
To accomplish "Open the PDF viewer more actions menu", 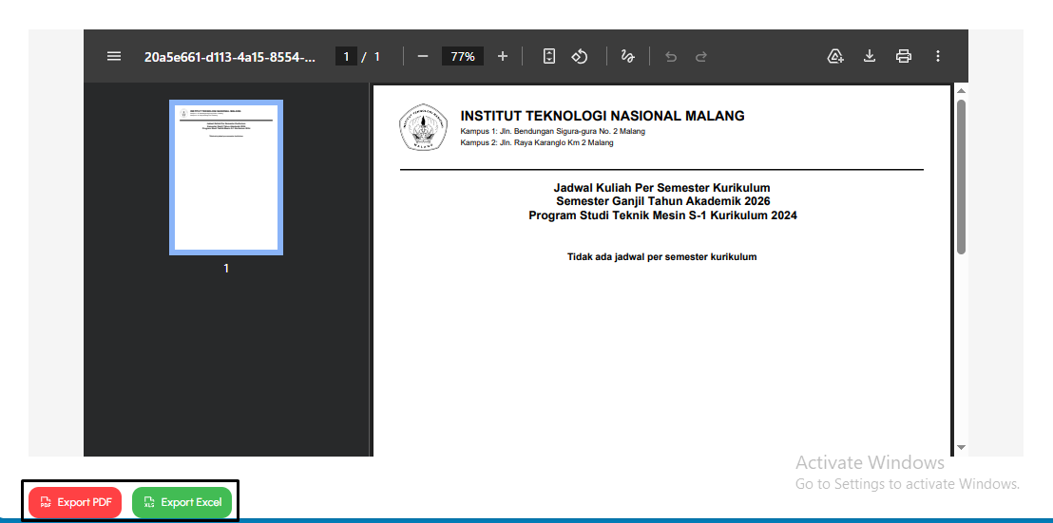I will tap(938, 56).
